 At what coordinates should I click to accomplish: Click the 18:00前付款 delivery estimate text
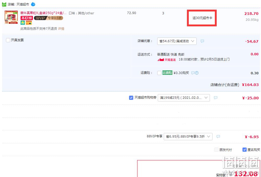point(204,59)
